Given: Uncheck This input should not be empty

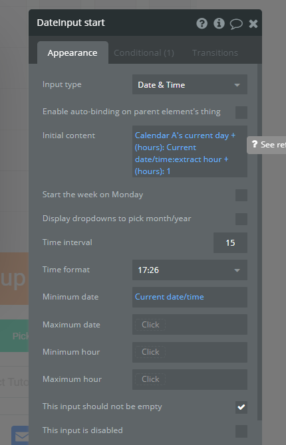Looking at the screenshot, I should (241, 407).
